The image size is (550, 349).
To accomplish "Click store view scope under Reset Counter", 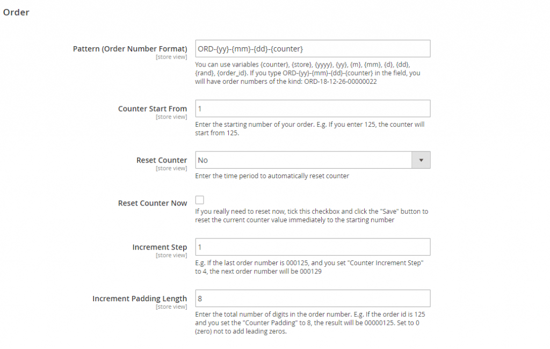I will (x=172, y=168).
